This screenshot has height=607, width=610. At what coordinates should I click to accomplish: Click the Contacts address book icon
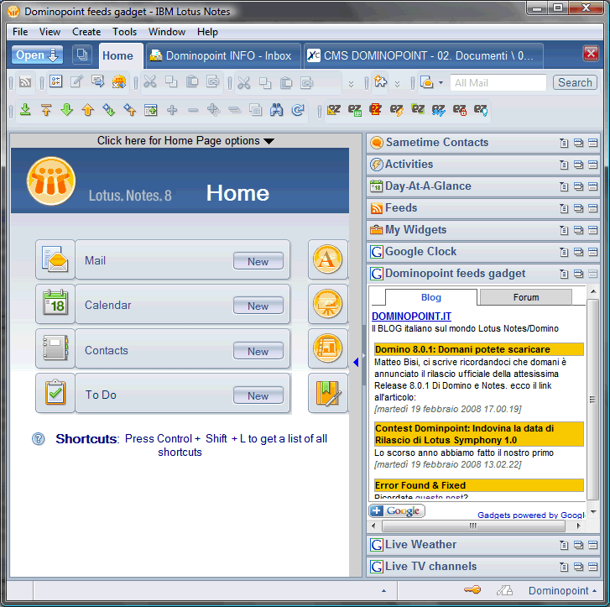(x=55, y=348)
